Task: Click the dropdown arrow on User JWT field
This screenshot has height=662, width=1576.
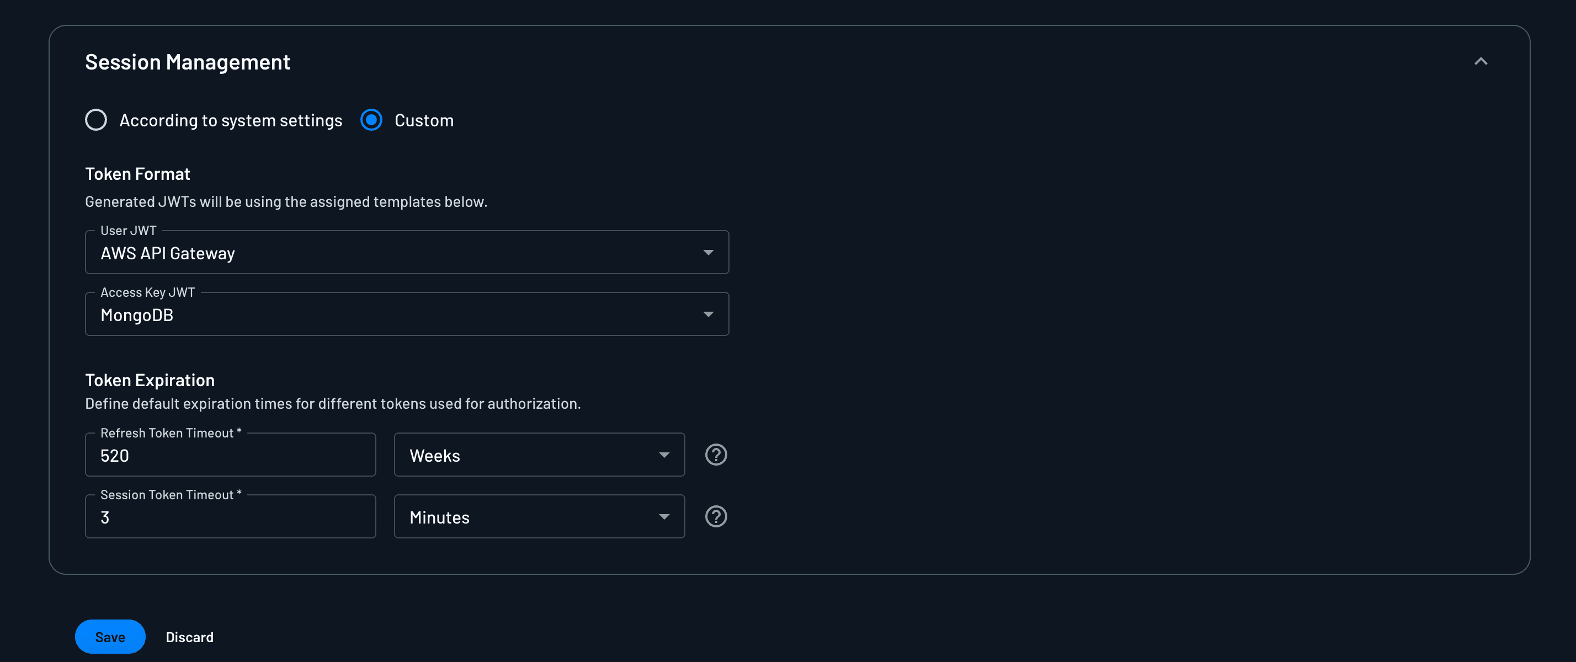Action: (x=708, y=252)
